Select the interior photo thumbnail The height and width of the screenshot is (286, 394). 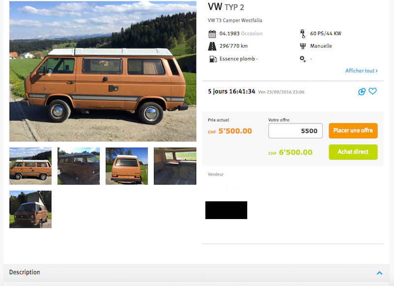175,166
